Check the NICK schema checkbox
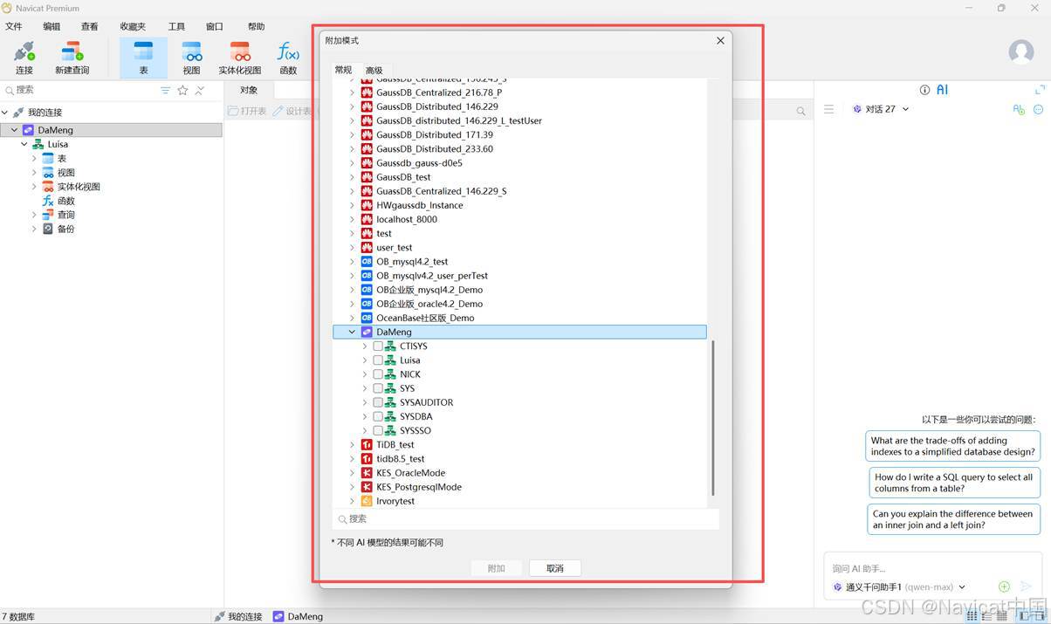This screenshot has width=1051, height=624. coord(378,374)
